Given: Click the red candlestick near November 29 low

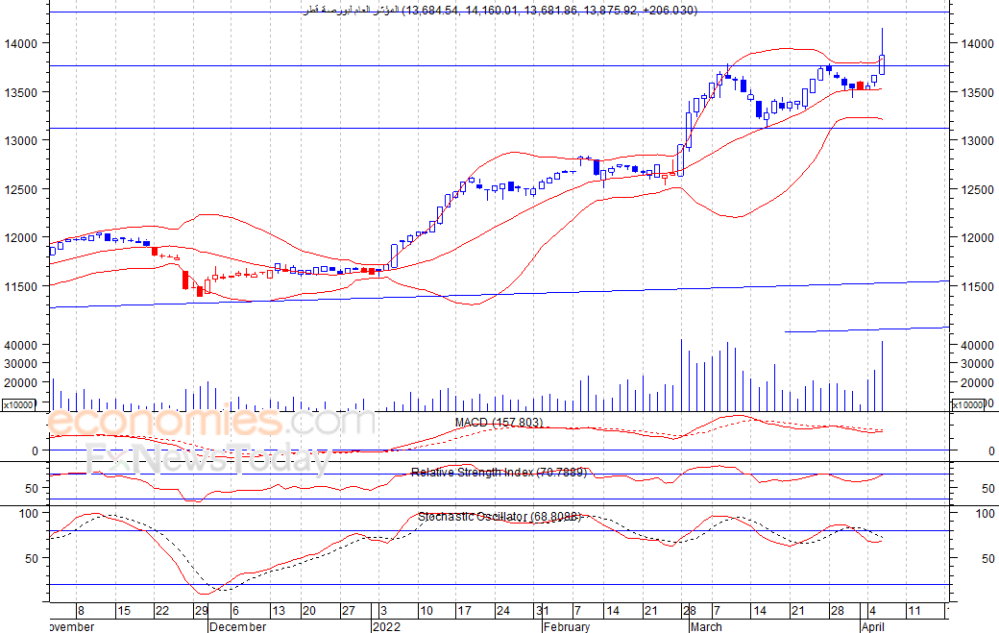Looking at the screenshot, I should 200,290.
